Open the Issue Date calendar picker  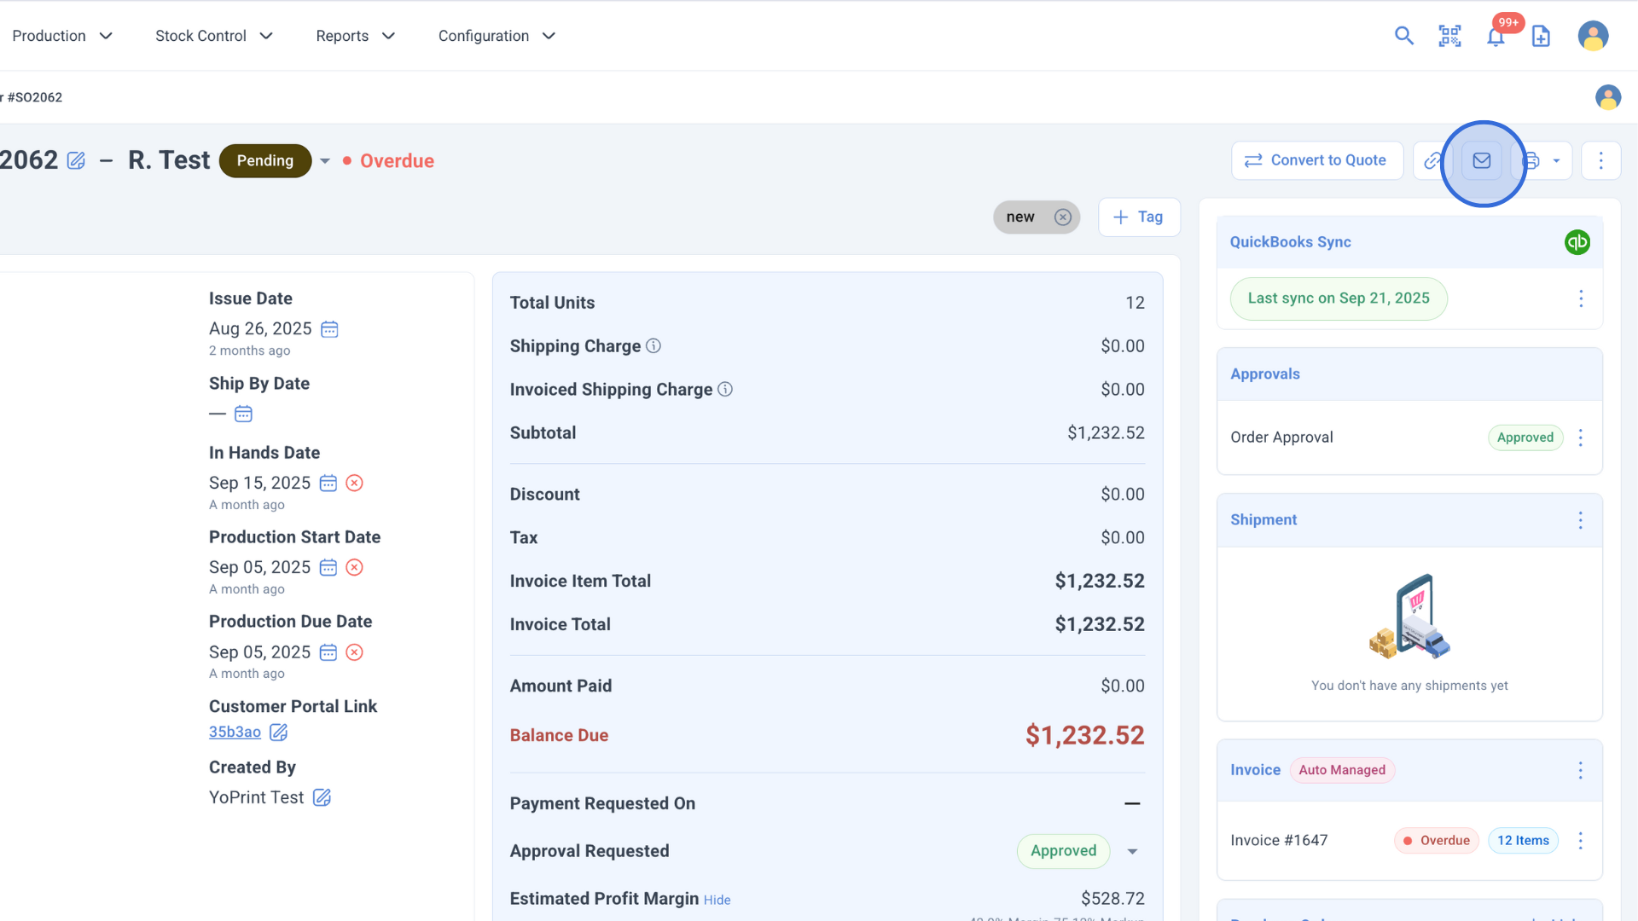[329, 329]
